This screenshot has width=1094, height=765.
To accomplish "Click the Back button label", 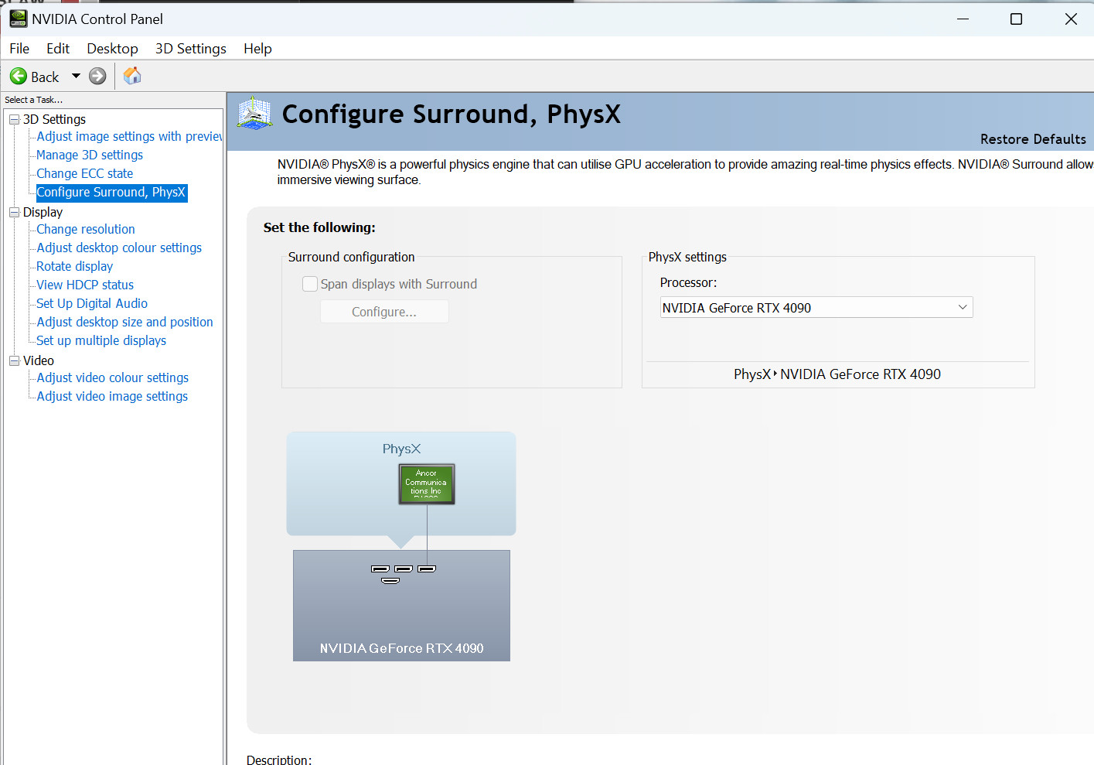I will 45,77.
